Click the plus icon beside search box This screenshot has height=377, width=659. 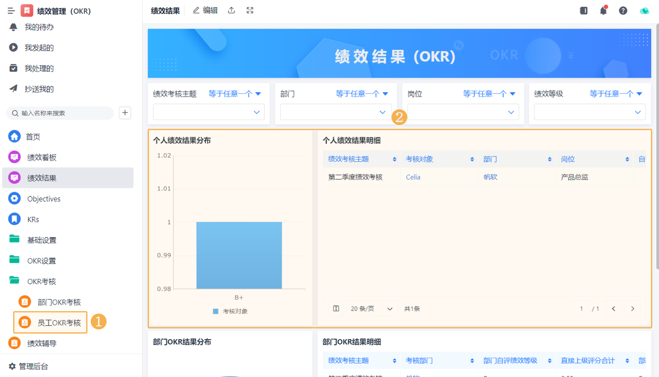point(125,113)
